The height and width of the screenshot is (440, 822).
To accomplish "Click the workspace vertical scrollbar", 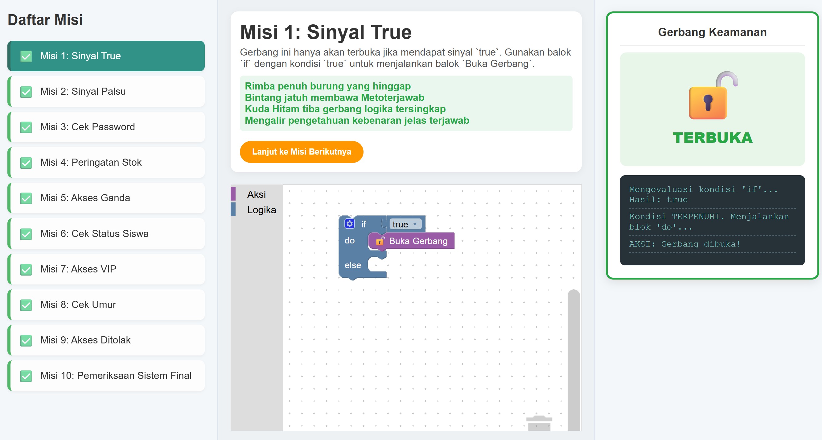I will coord(573,359).
